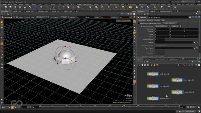The height and width of the screenshot is (113, 201).
Task: Select the Torus shelf tool
Action: click(x=20, y=8)
